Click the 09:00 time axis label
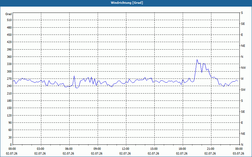This screenshot has height=157, width=252. 97,149
